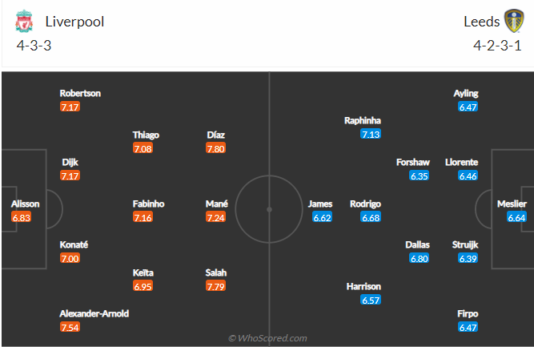534x347 pixels.
Task: Click the WhoScored.com watermark
Action: 267,338
